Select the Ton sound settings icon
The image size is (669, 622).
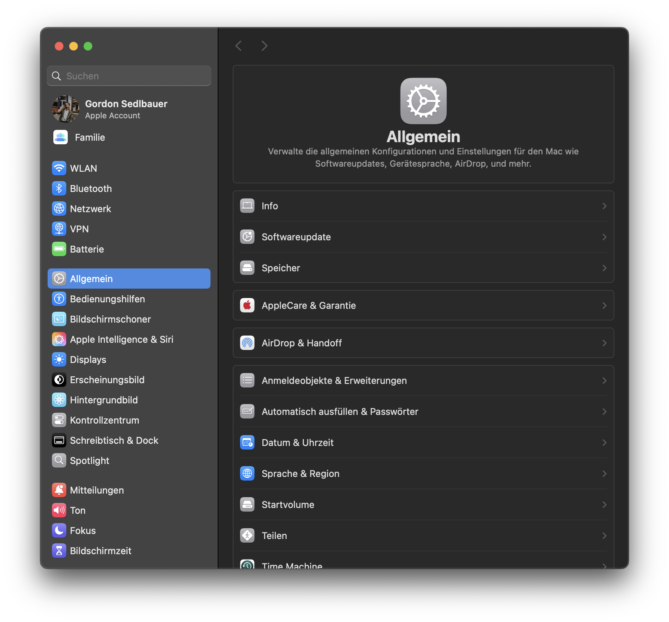point(59,510)
